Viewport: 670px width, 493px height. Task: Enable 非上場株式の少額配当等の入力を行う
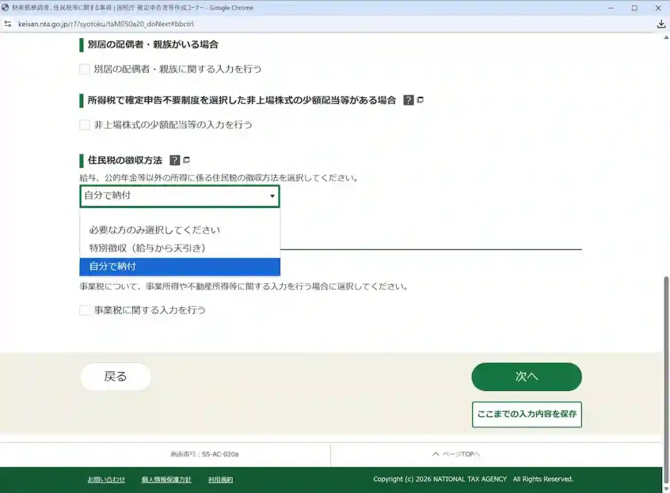pos(85,124)
